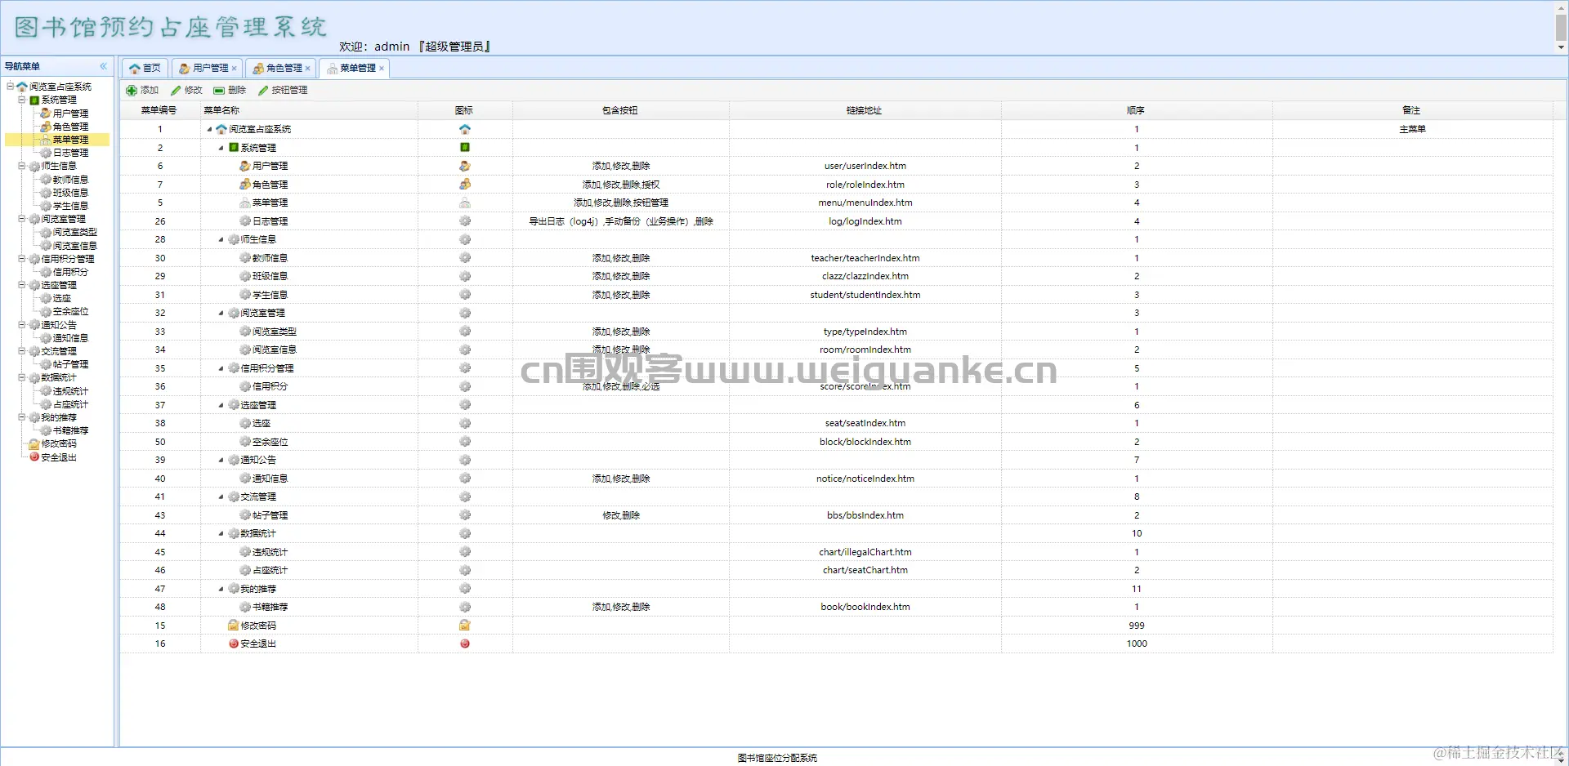
Task: Open 学生信息 in the sidebar
Action: (70, 206)
